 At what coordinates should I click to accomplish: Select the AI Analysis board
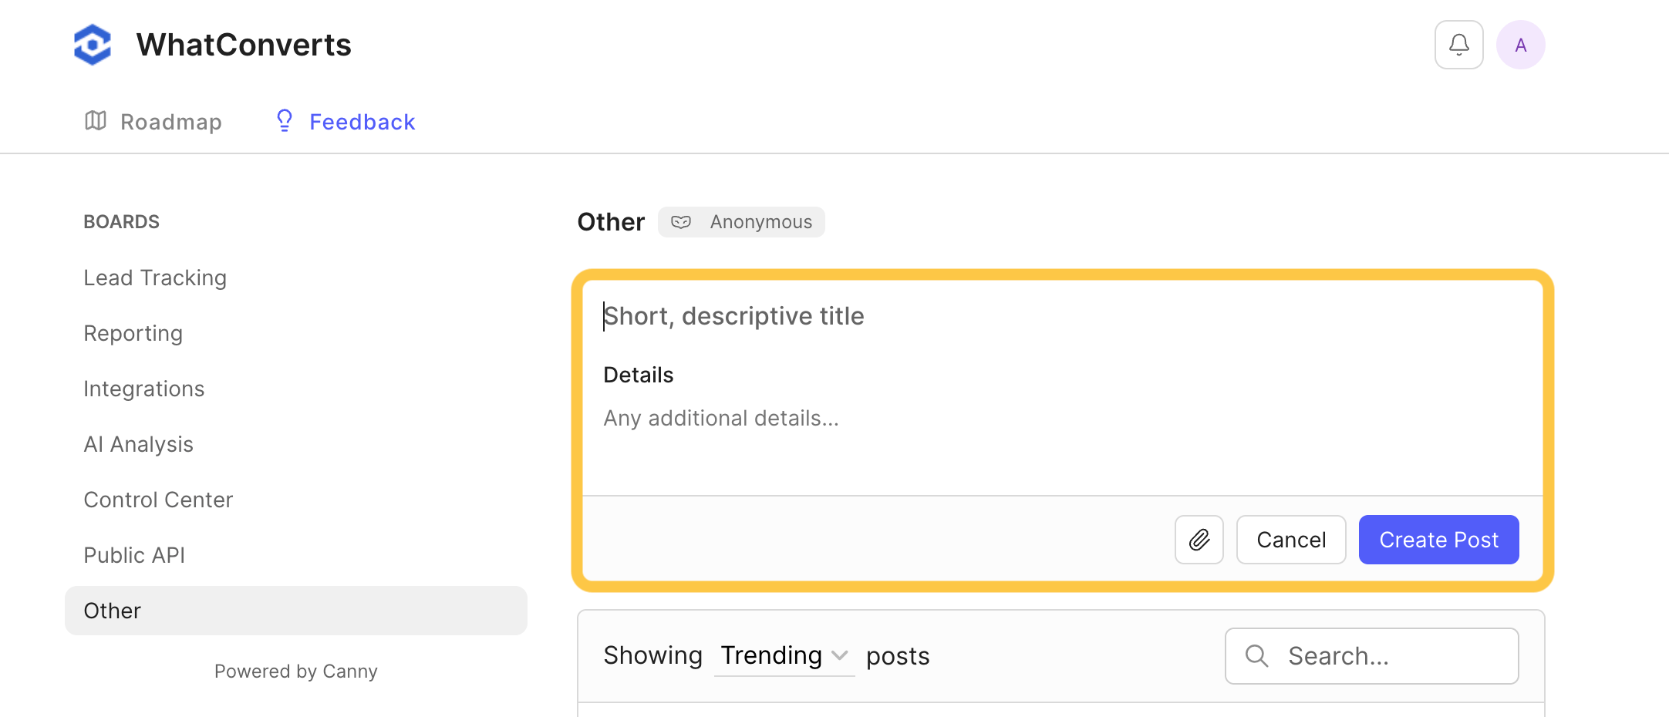[x=139, y=444]
